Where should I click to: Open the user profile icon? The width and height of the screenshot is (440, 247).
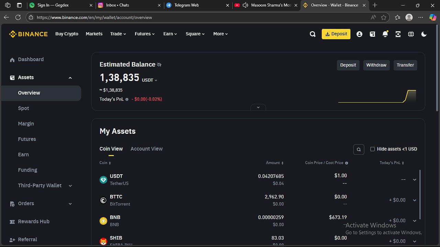359,34
